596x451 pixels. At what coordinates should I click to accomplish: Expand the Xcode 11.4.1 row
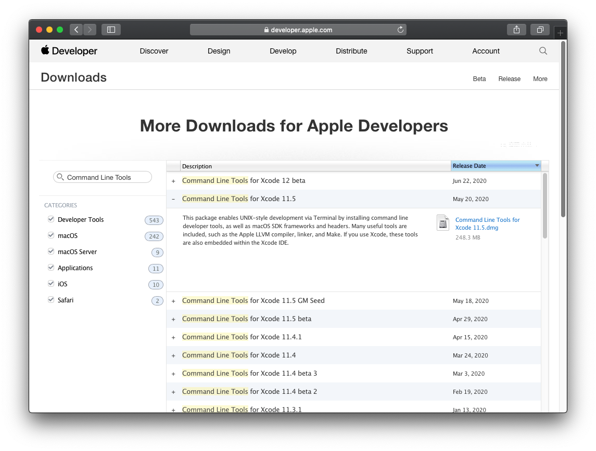(173, 338)
